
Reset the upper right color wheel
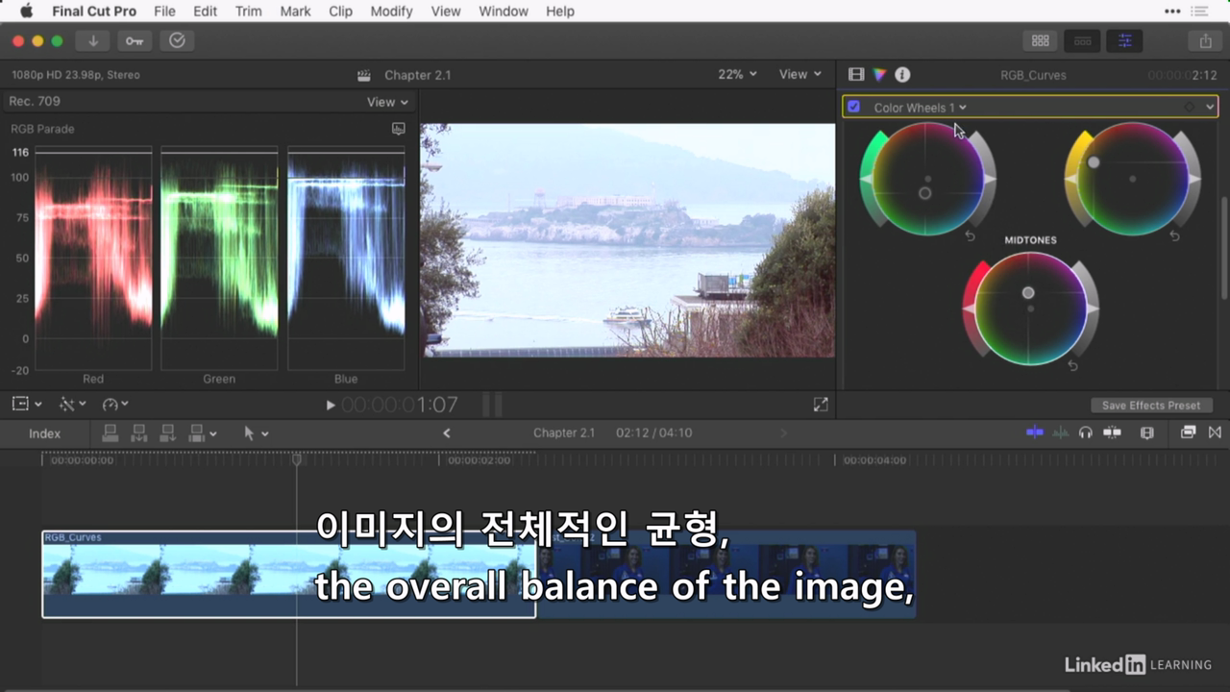1175,235
